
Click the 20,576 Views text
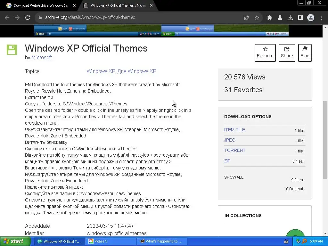245,77
